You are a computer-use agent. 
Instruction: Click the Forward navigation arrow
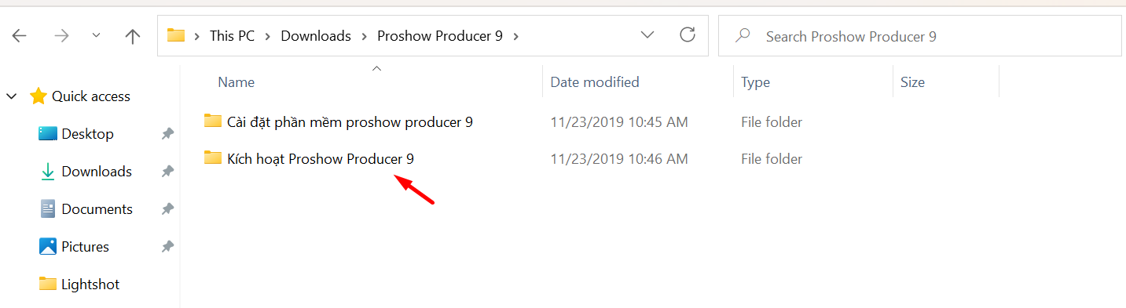point(60,36)
